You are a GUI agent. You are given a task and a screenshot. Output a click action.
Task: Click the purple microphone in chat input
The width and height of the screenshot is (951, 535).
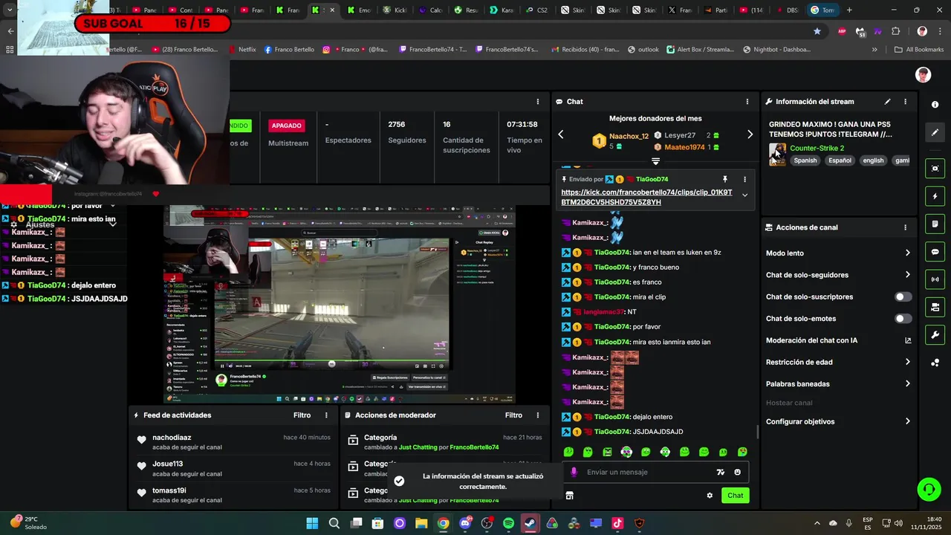click(x=573, y=472)
